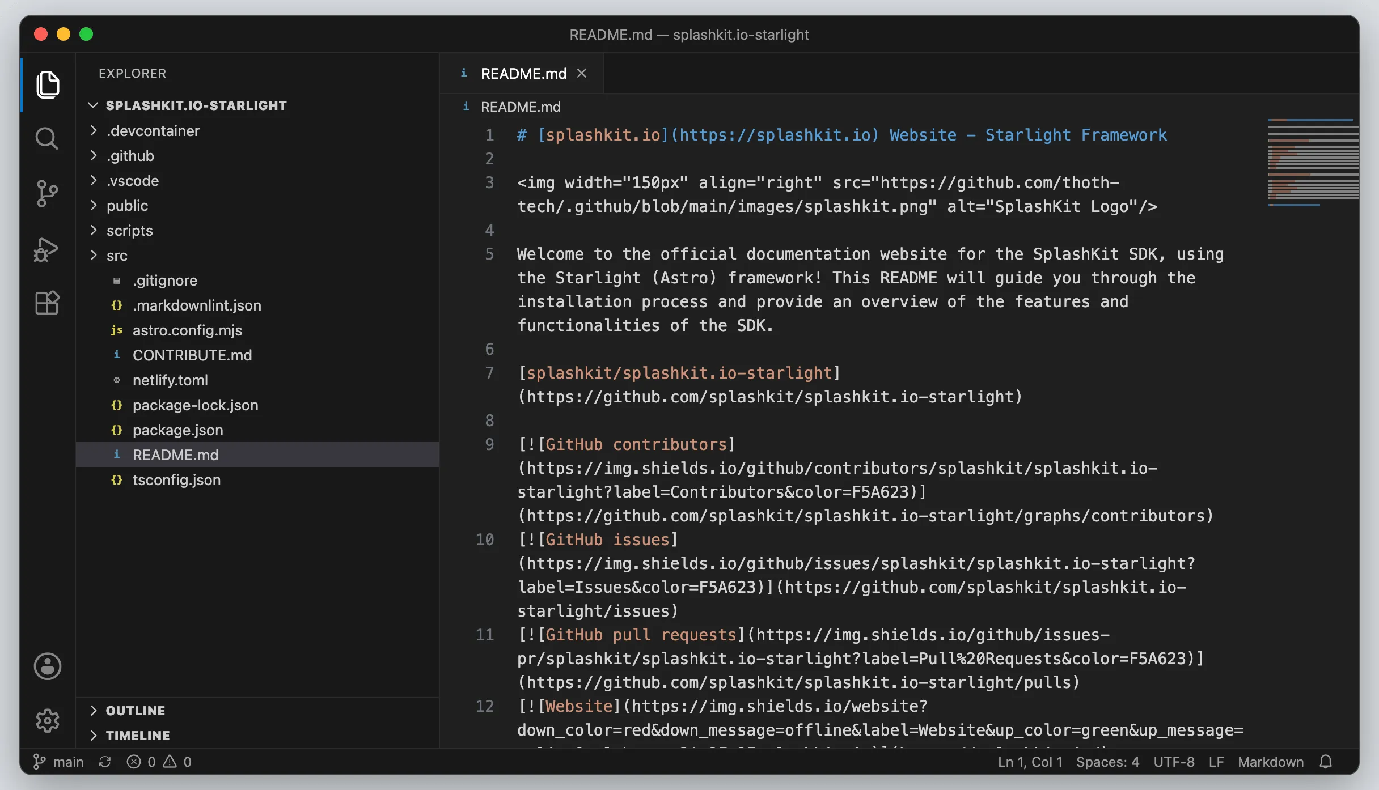Open CONTRIBUTE.md file
This screenshot has height=790, width=1379.
click(257, 355)
